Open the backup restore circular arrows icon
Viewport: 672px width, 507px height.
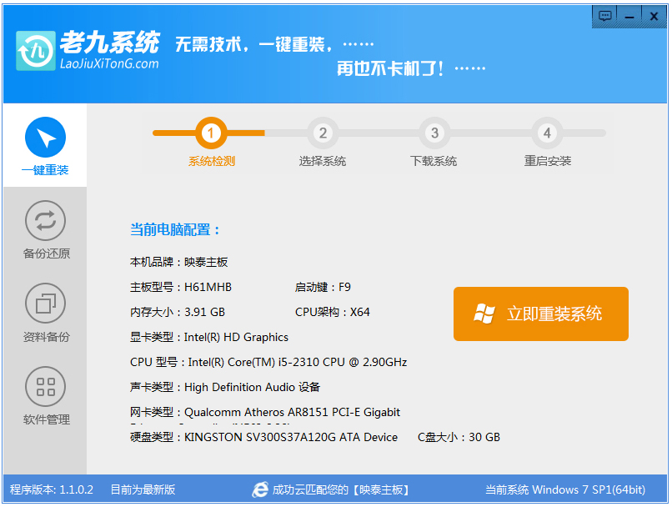(x=44, y=221)
